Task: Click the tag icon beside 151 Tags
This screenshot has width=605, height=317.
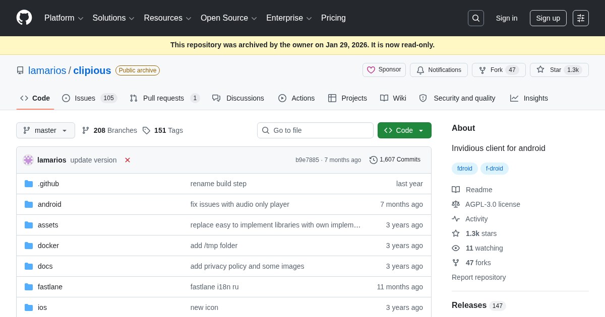Action: coord(146,130)
